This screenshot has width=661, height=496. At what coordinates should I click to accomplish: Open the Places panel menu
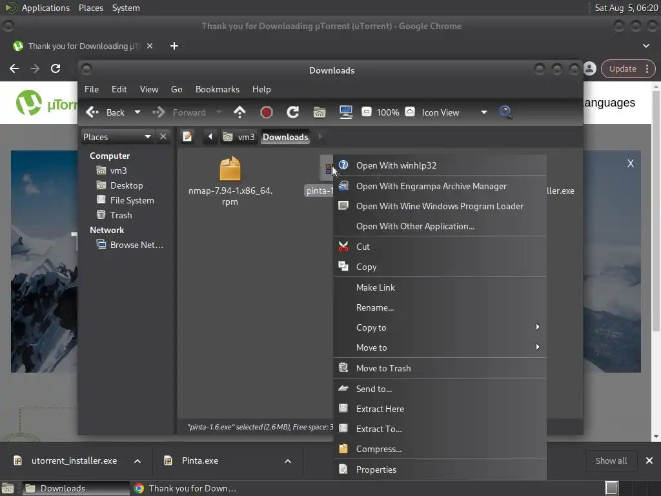[90, 8]
